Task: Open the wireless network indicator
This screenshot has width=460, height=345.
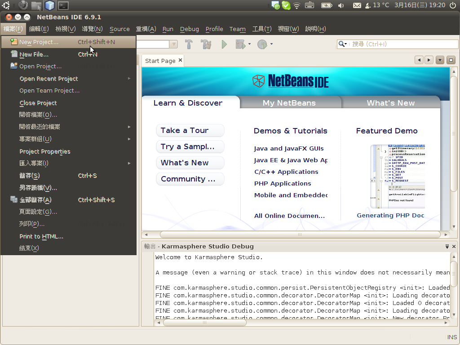Action: [x=297, y=5]
